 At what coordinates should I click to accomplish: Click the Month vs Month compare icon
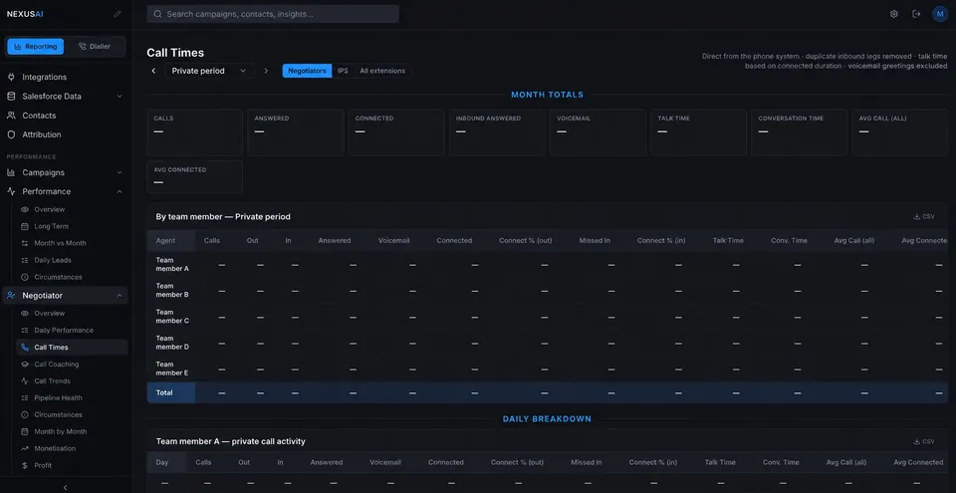point(24,243)
